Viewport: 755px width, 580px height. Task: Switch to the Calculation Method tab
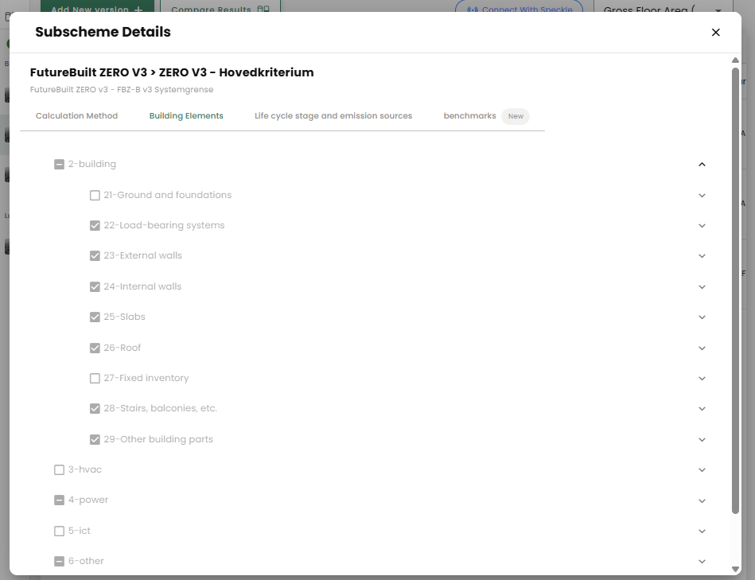pos(76,116)
